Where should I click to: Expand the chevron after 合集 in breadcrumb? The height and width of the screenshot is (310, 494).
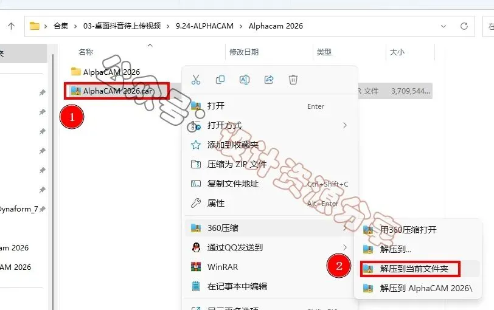[x=75, y=26]
